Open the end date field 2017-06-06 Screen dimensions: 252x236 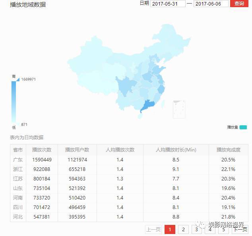[211, 4]
